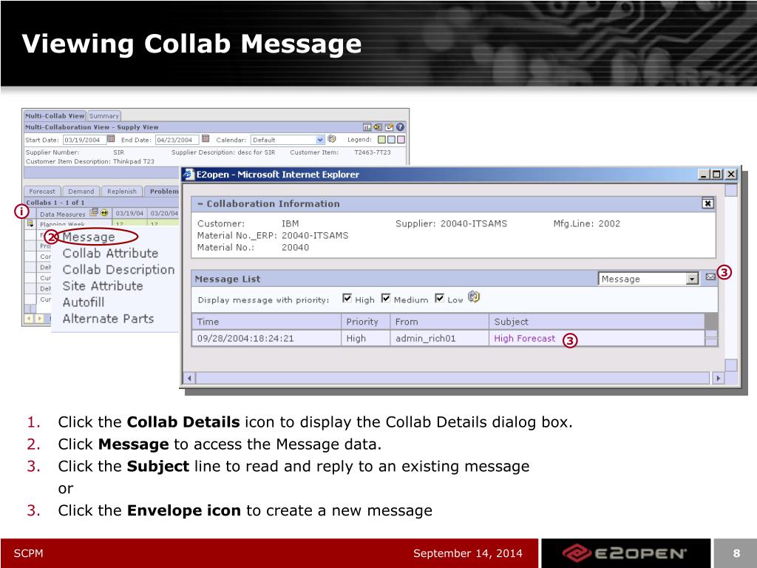Switch to the Multi-Collab View tab
The height and width of the screenshot is (568, 757).
tap(55, 116)
